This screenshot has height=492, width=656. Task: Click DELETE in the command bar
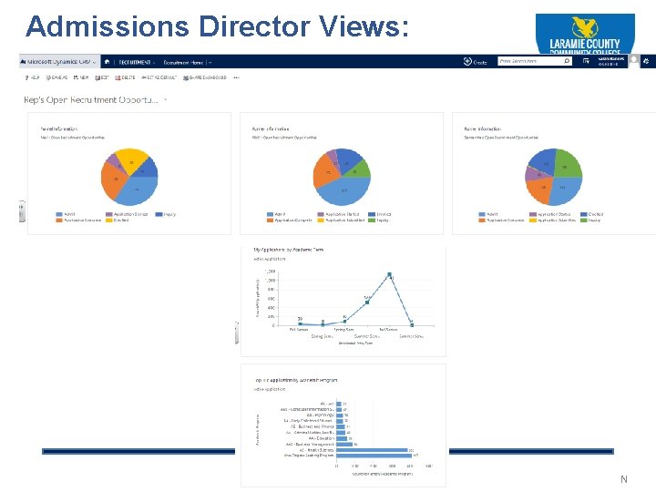click(x=125, y=77)
